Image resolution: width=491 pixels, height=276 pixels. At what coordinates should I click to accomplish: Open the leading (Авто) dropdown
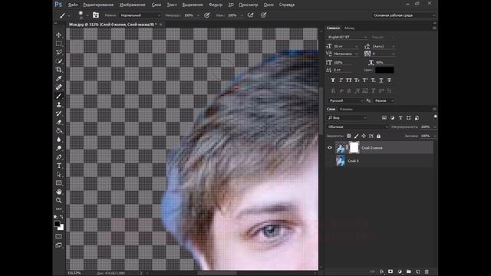pyautogui.click(x=384, y=46)
